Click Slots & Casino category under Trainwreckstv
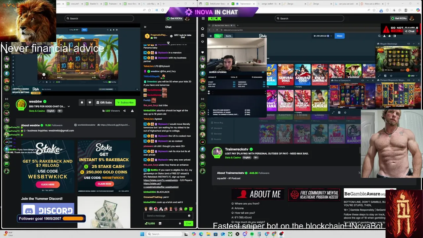The height and width of the screenshot is (238, 423). pos(233,158)
